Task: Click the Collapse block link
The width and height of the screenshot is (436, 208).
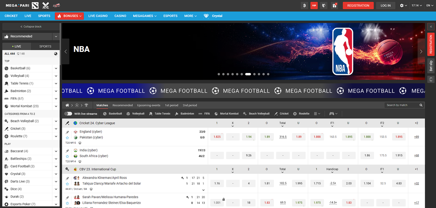Action: 31,26
